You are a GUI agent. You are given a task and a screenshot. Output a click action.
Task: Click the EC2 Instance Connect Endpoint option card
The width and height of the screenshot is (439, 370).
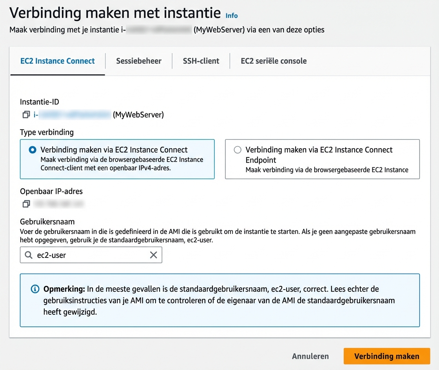322,159
